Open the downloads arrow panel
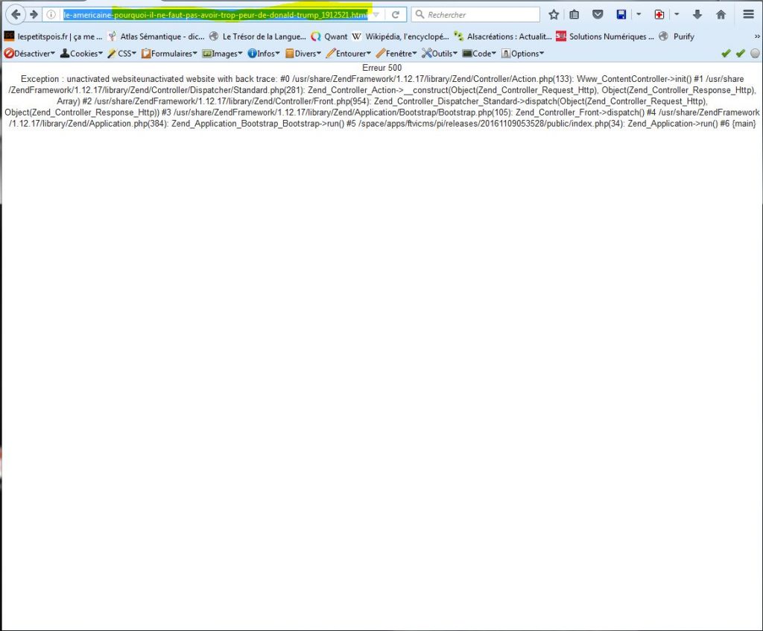The height and width of the screenshot is (631, 763). tap(697, 15)
